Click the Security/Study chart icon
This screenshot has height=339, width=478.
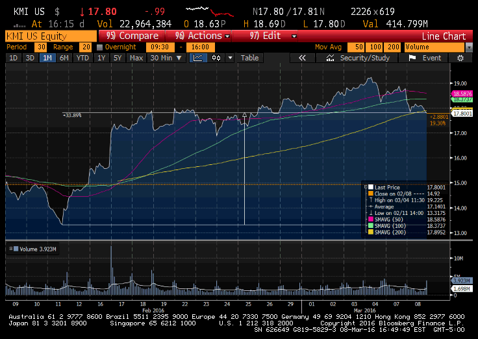pyautogui.click(x=330, y=58)
